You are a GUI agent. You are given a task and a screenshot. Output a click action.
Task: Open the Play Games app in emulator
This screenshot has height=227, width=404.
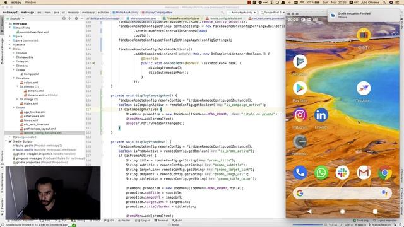click(300, 62)
